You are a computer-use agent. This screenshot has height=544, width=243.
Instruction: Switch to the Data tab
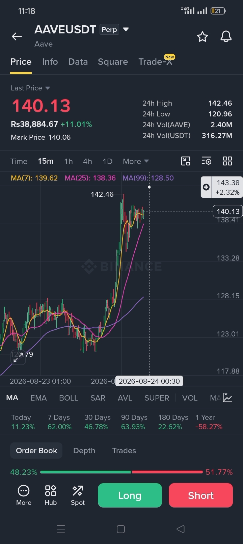[78, 62]
